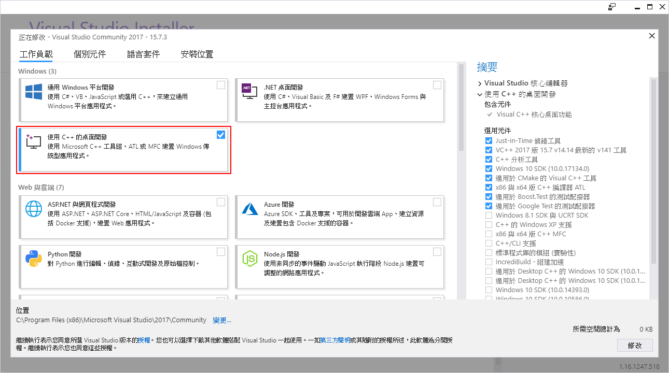This screenshot has height=373, width=669.
Task: Check the Node.js 開發 workload checkbox
Action: tap(437, 252)
